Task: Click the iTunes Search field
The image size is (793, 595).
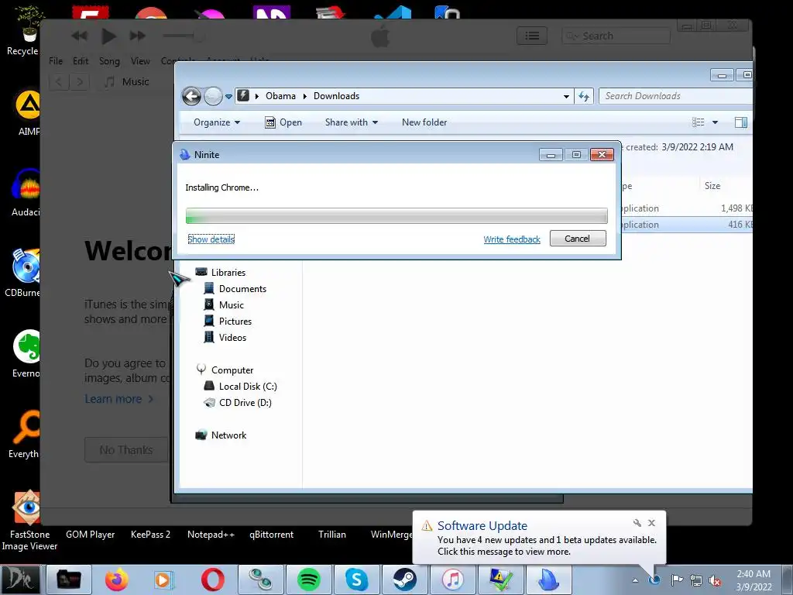Action: tap(616, 36)
